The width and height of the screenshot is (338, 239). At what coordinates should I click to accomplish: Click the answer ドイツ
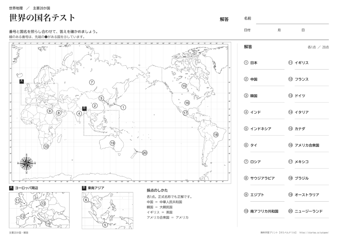click(x=300, y=96)
